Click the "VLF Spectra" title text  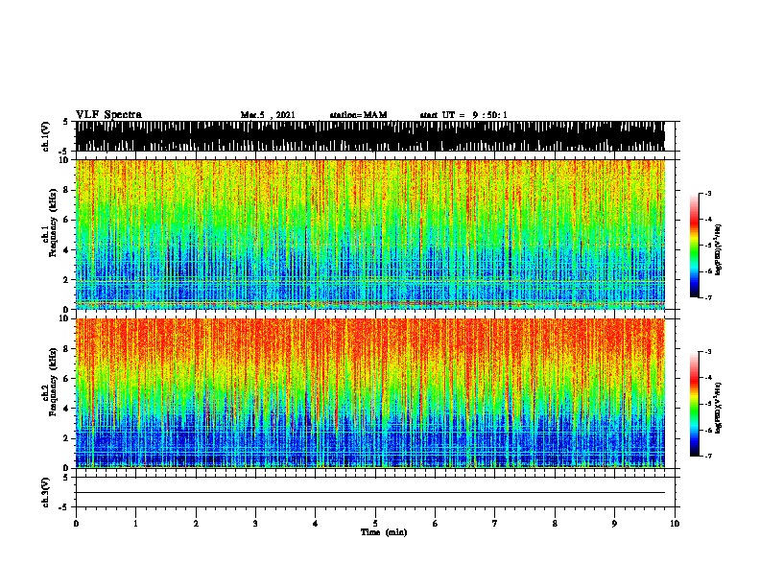108,114
